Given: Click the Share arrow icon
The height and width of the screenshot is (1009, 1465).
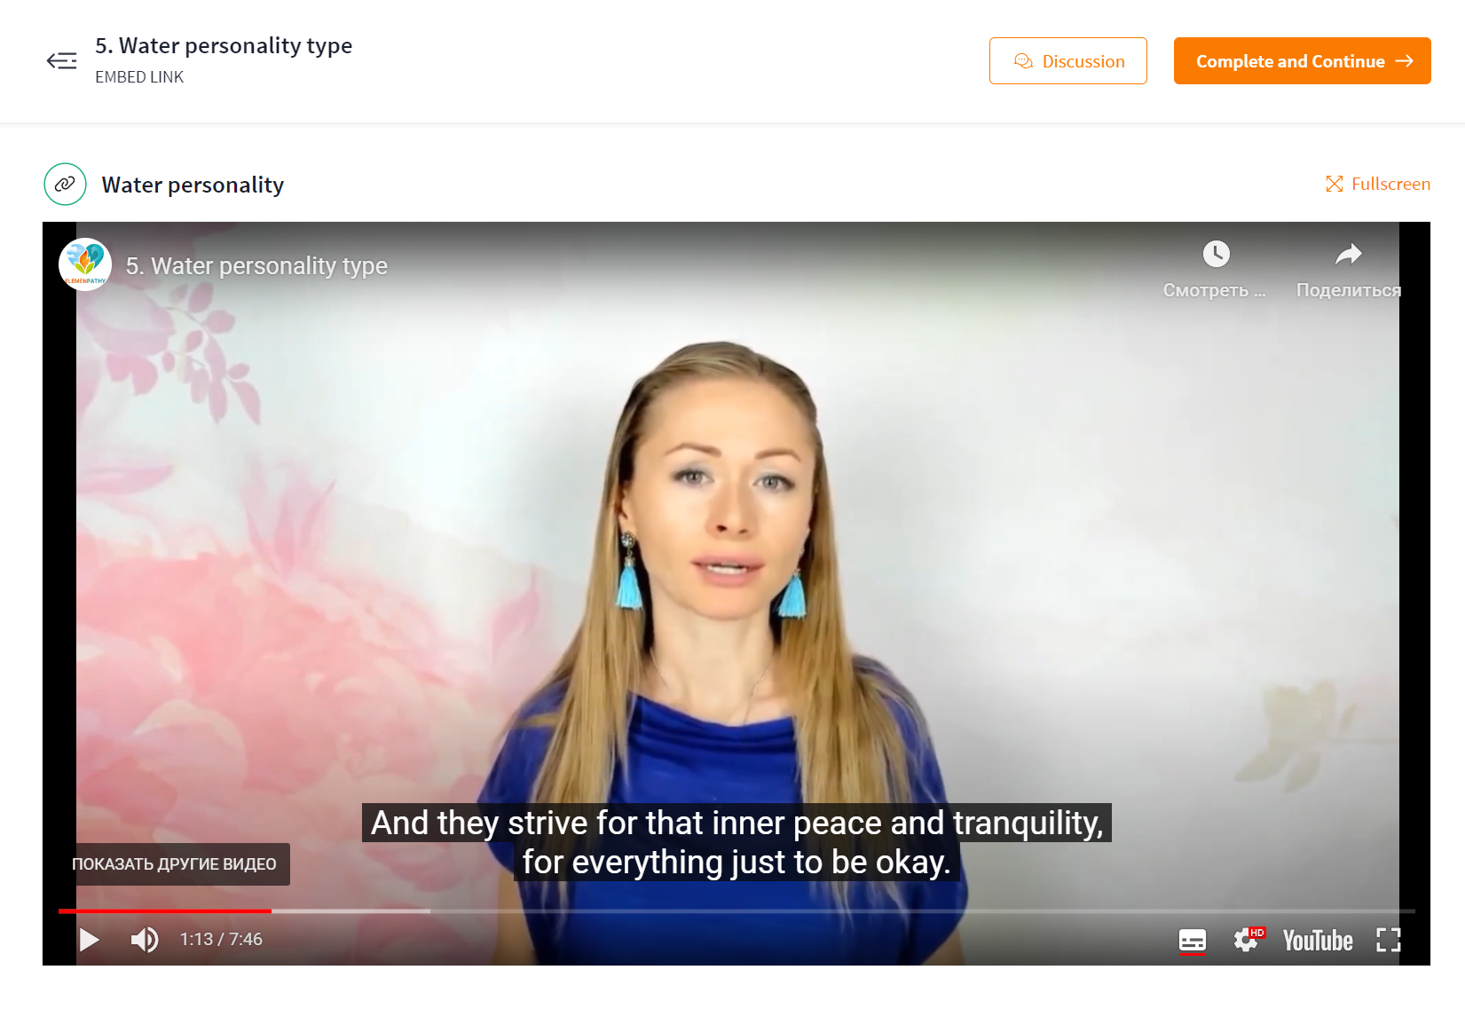Looking at the screenshot, I should pyautogui.click(x=1348, y=255).
